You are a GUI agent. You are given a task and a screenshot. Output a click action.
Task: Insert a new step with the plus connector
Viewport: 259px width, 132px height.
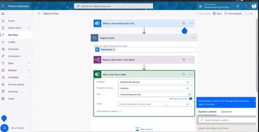click(x=144, y=66)
